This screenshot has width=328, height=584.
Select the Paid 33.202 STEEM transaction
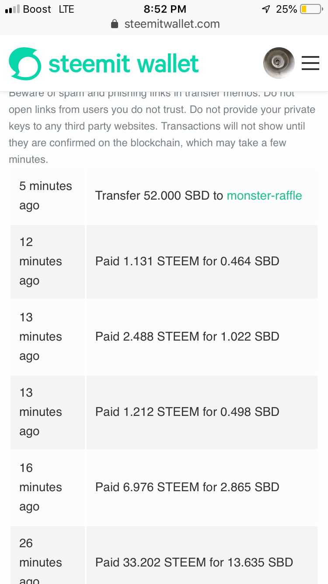coord(194,562)
